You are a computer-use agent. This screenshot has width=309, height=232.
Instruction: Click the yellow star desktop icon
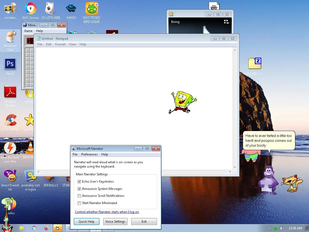29,120
